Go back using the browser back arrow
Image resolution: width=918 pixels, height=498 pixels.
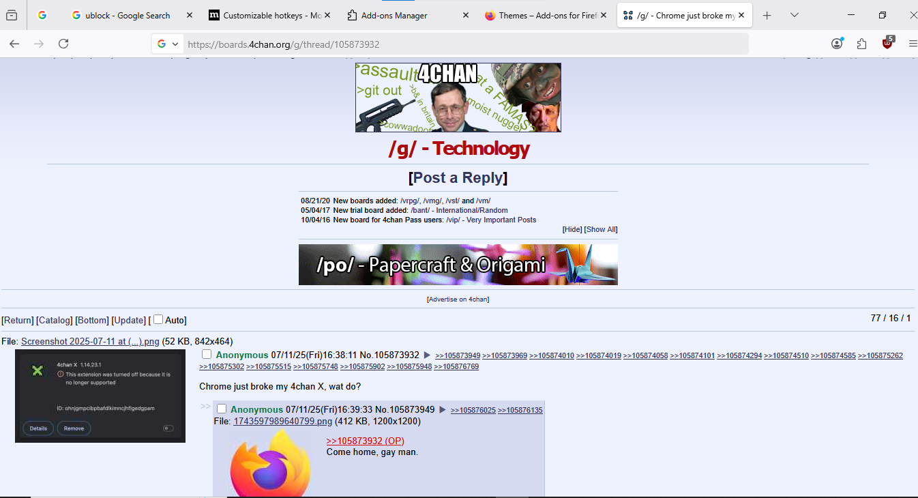click(14, 44)
